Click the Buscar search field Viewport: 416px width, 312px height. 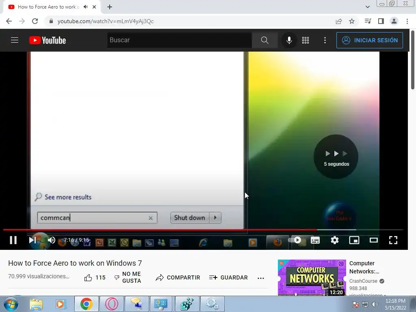click(x=179, y=40)
